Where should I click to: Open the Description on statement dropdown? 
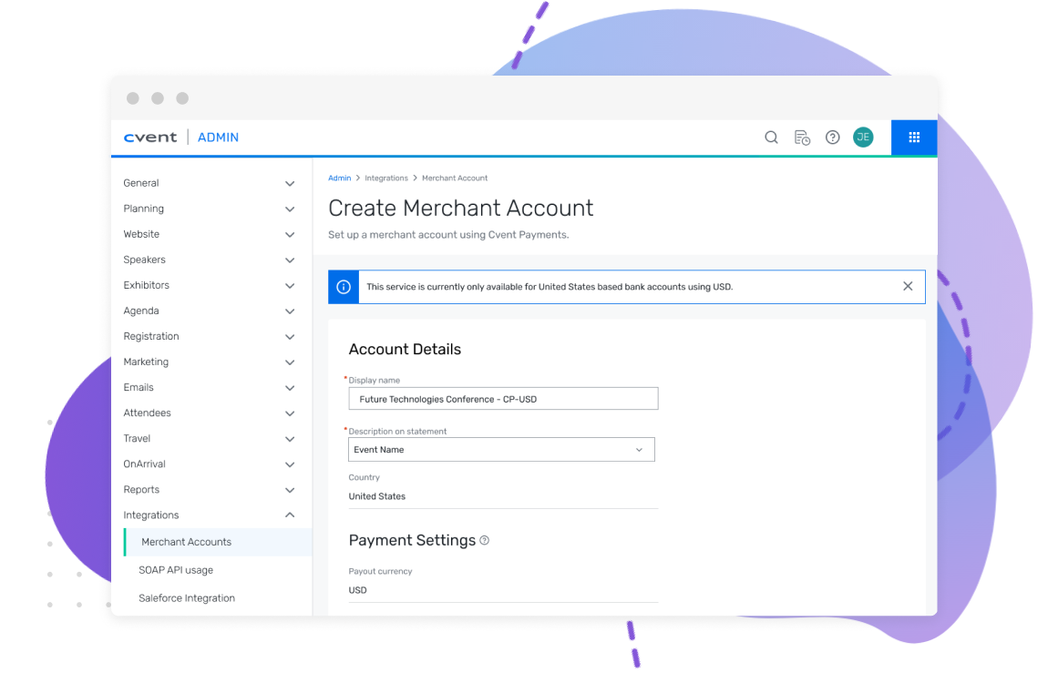point(501,450)
